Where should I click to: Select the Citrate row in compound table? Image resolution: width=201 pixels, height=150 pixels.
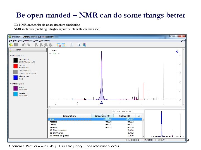click(95, 125)
